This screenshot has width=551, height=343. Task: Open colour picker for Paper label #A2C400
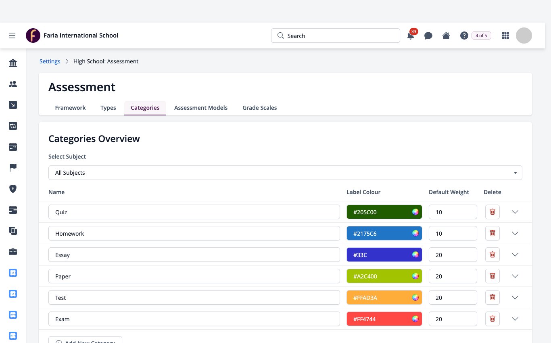point(415,276)
